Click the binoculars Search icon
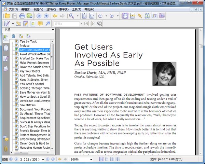The width and height of the screenshot is (205, 164). (147, 16)
